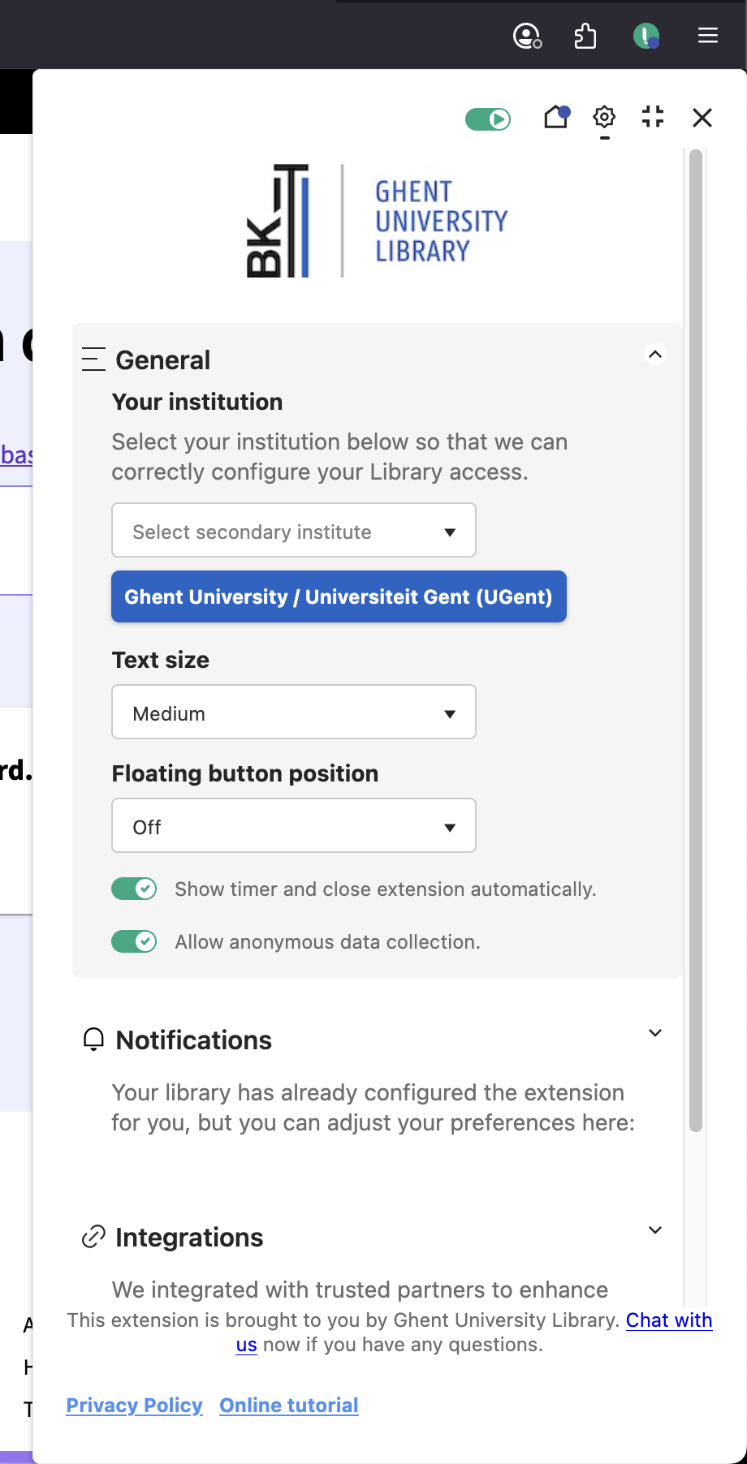This screenshot has width=747, height=1464.
Task: Open the Floating button position dropdown
Action: tap(293, 826)
